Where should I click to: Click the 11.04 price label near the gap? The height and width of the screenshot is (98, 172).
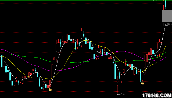pyautogui.click(x=167, y=24)
